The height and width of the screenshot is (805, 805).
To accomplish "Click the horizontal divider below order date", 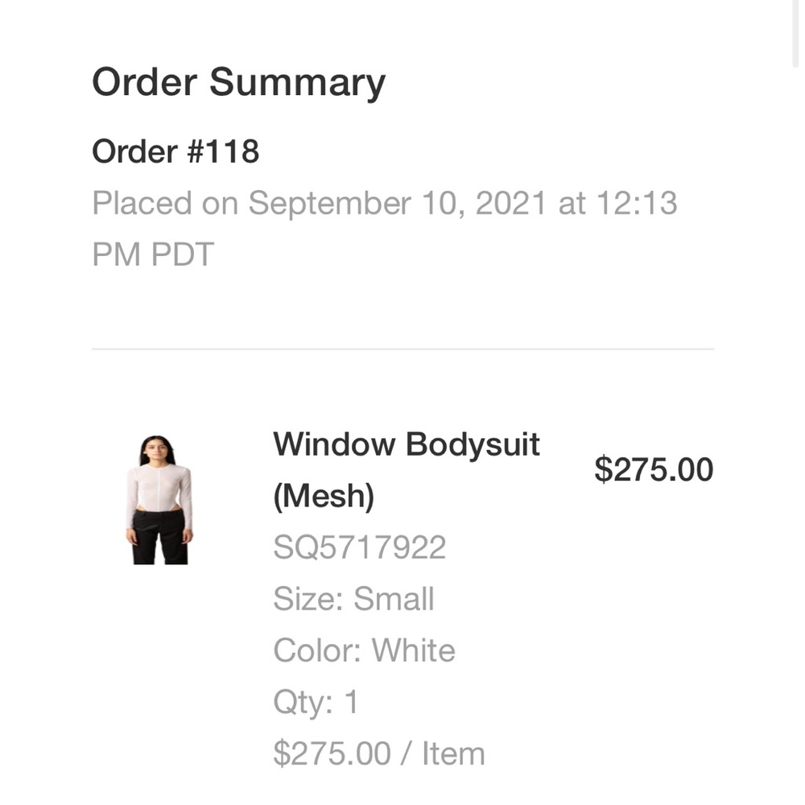I will pyautogui.click(x=402, y=349).
